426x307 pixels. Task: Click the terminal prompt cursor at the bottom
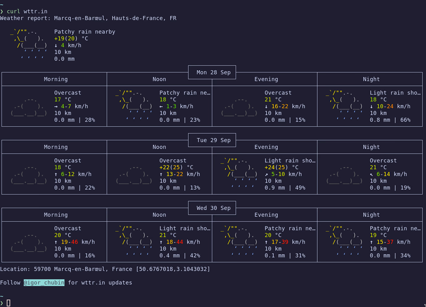9,303
